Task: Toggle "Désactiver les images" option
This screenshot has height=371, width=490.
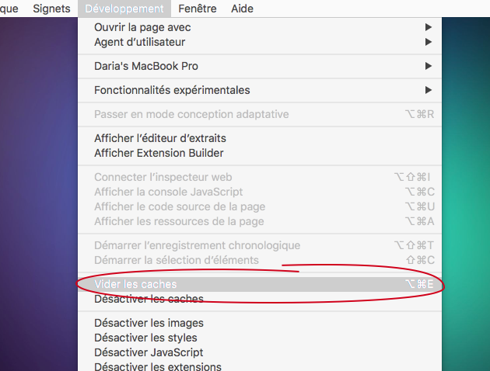Action: pos(149,323)
